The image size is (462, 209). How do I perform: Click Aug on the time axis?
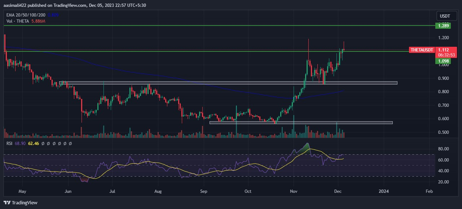(x=158, y=191)
